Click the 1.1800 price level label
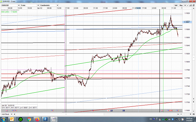This screenshot has width=196, height=122. (x=187, y=62)
